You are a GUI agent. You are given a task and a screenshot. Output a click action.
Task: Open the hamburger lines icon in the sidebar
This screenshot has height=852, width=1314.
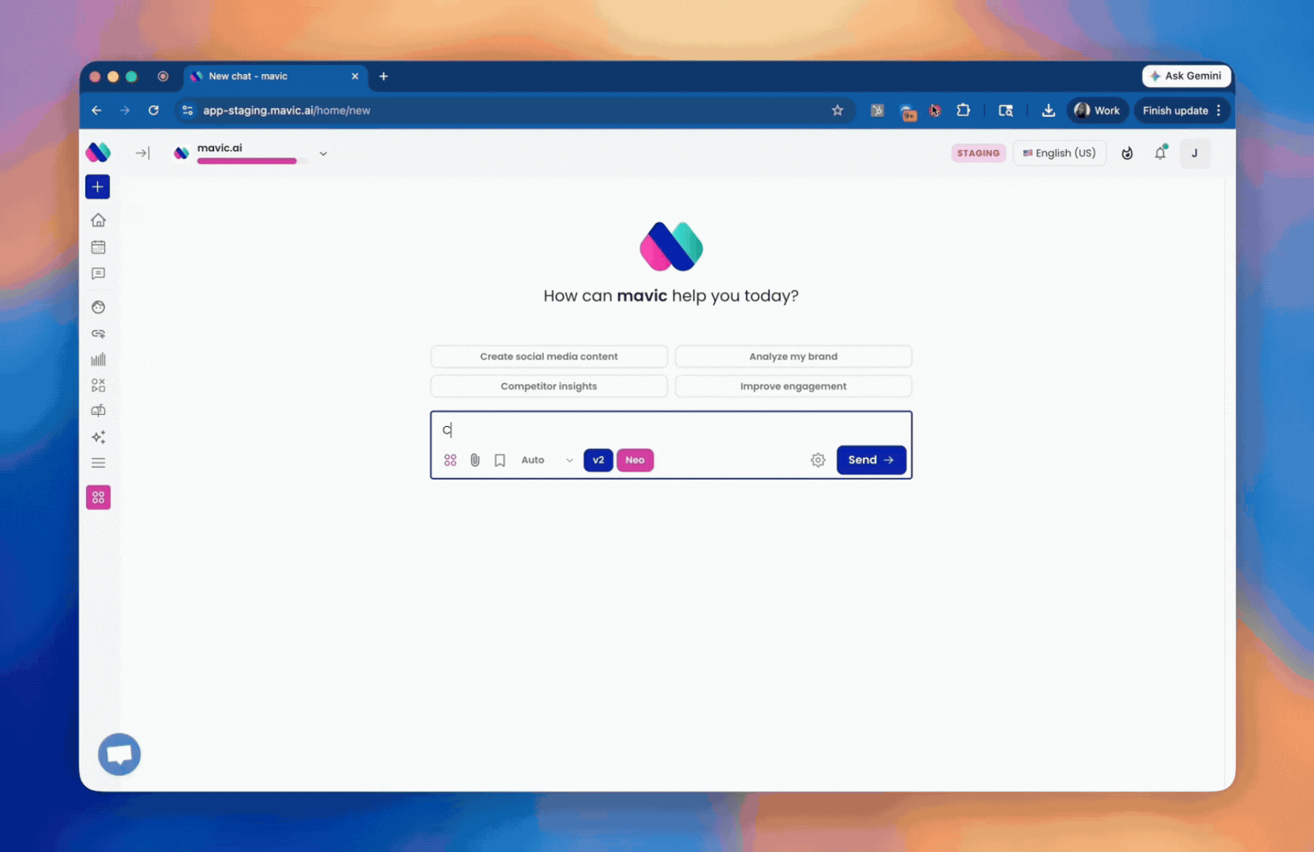click(98, 463)
